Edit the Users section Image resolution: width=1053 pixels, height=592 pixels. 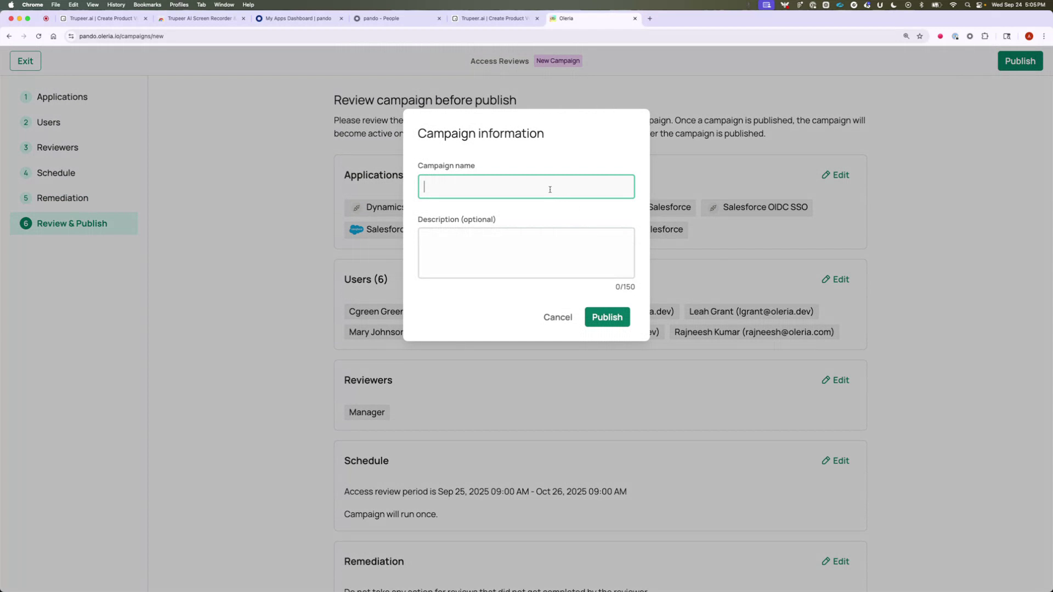pos(835,279)
